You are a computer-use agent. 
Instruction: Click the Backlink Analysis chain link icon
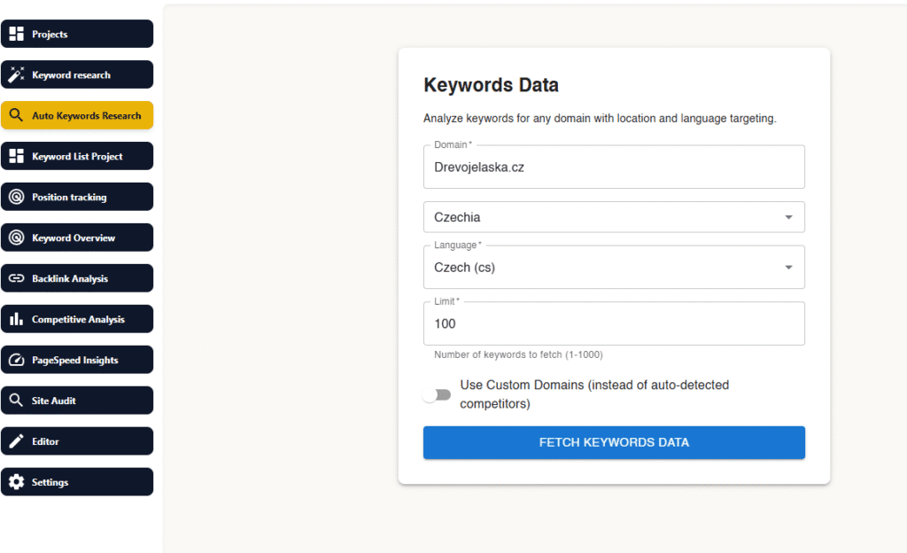coord(16,279)
